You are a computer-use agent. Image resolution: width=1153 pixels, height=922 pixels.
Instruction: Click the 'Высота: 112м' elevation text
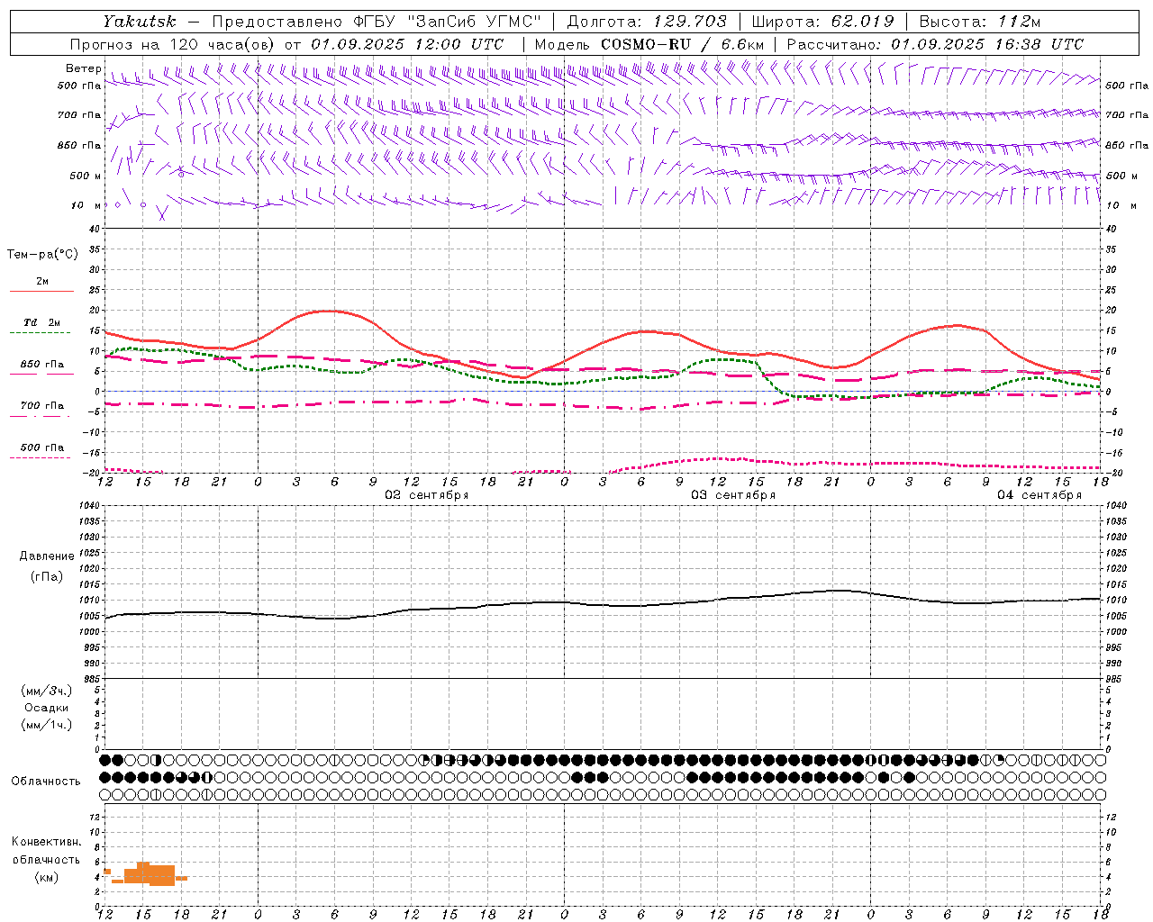pos(980,22)
